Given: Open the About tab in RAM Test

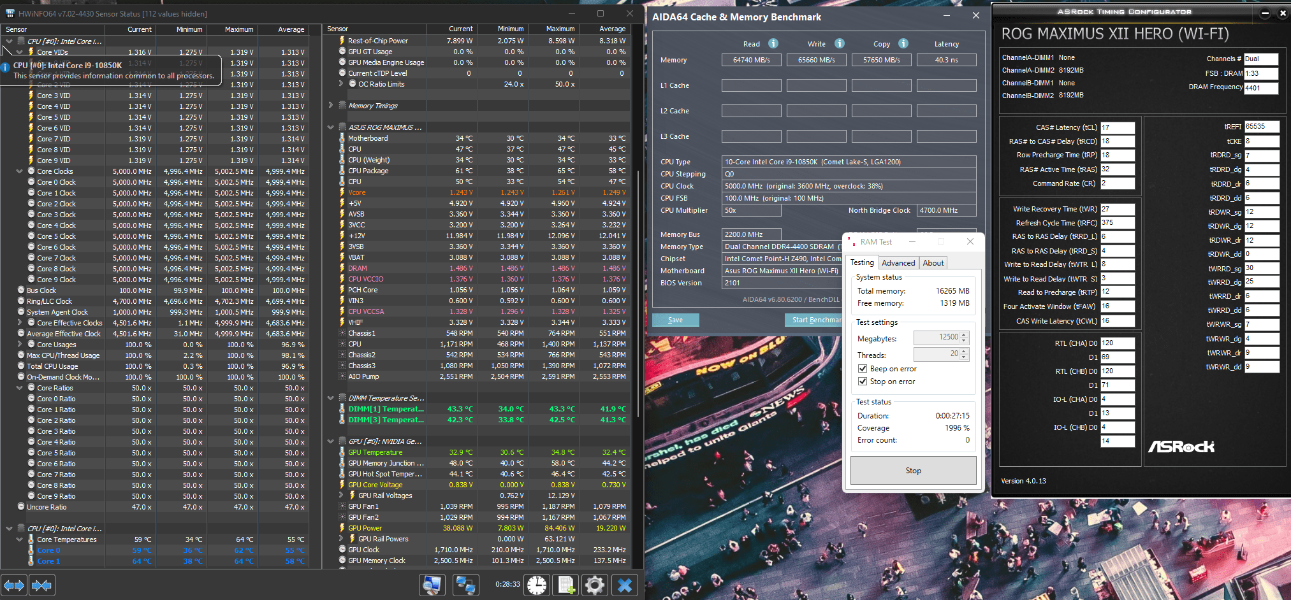Looking at the screenshot, I should tap(933, 263).
